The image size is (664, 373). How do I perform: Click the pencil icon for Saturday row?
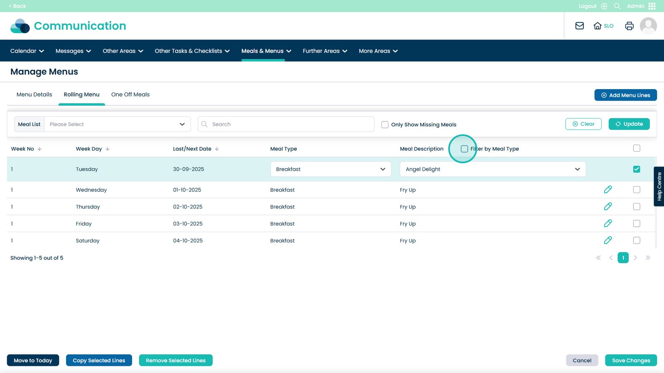click(x=608, y=240)
